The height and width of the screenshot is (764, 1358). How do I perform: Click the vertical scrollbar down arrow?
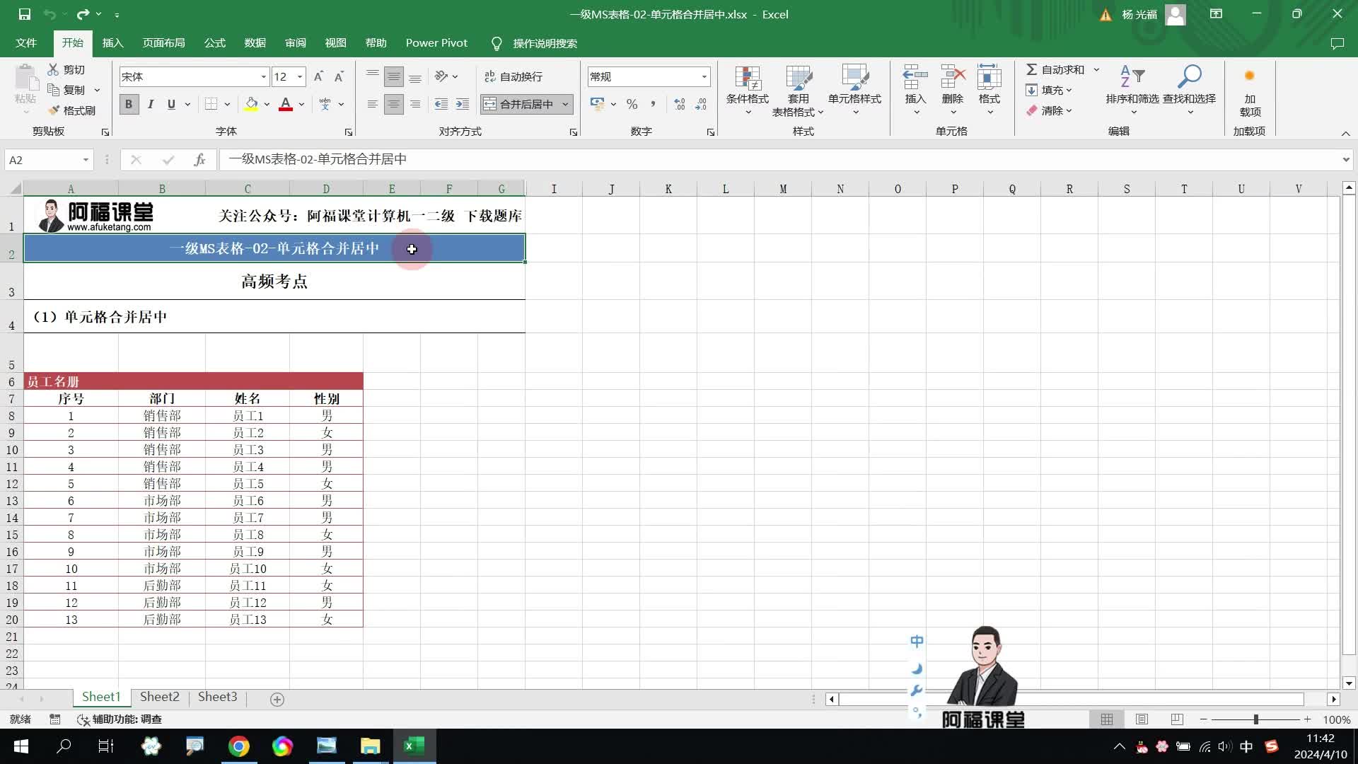[x=1349, y=683]
